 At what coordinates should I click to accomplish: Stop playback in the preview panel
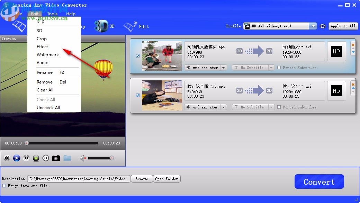[x=36, y=158]
